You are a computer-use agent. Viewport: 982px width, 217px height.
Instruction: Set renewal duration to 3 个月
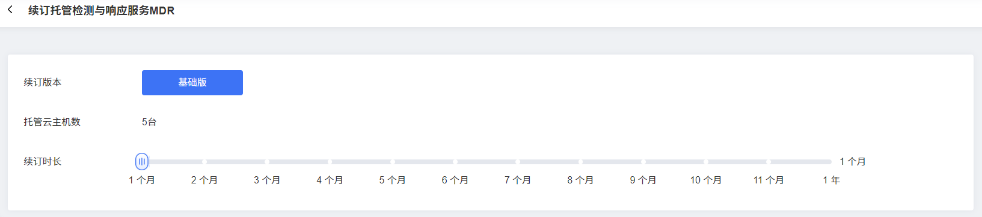(x=267, y=162)
